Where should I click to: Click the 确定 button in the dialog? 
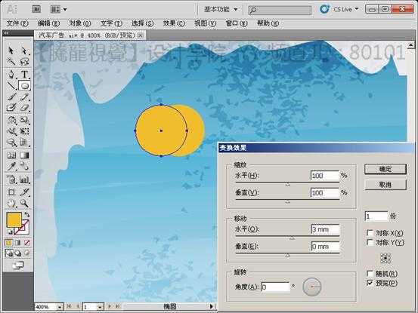[x=385, y=169]
